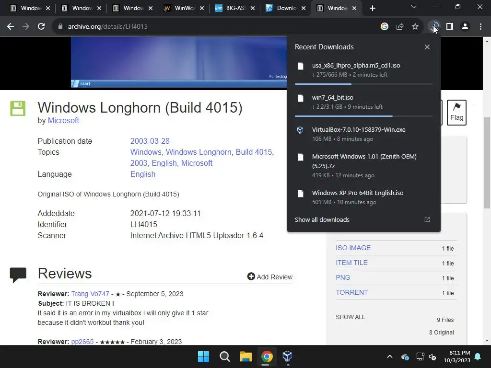
Task: Click the network display tray icon
Action: (x=420, y=356)
